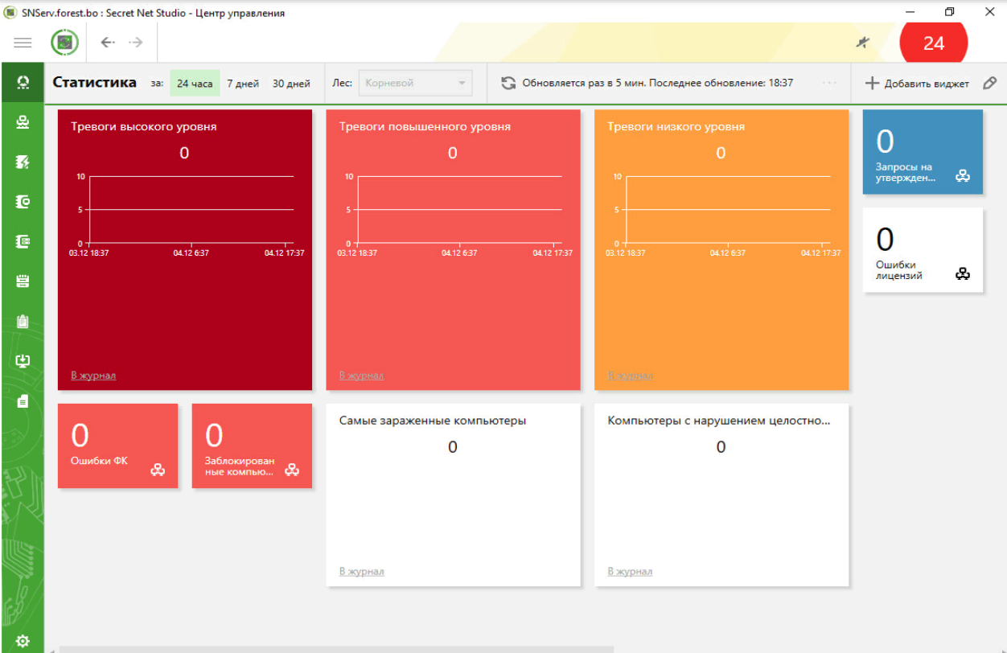Open the settings gear in the sidebar
Image resolution: width=1007 pixels, height=653 pixels.
23,640
